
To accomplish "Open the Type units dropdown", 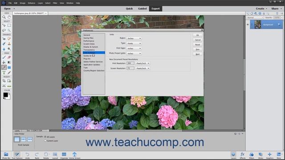I will click(x=134, y=44).
